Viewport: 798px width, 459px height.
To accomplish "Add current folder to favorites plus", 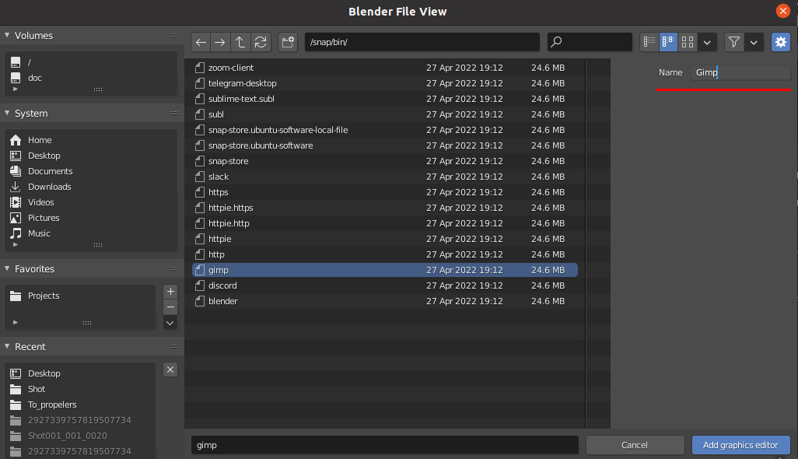I will pyautogui.click(x=170, y=292).
